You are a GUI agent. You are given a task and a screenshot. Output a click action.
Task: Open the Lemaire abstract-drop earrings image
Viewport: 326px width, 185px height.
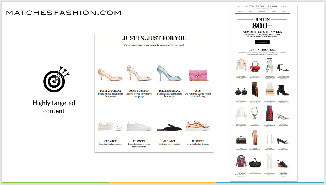pos(269,139)
